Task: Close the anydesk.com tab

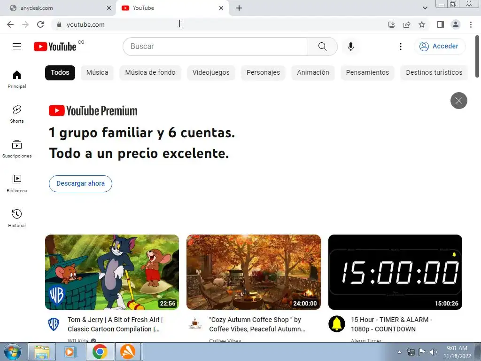Action: [109, 8]
